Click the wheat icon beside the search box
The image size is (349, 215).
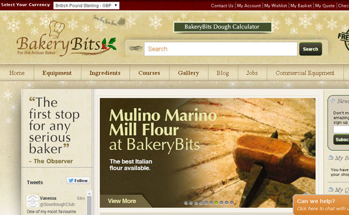(135, 48)
